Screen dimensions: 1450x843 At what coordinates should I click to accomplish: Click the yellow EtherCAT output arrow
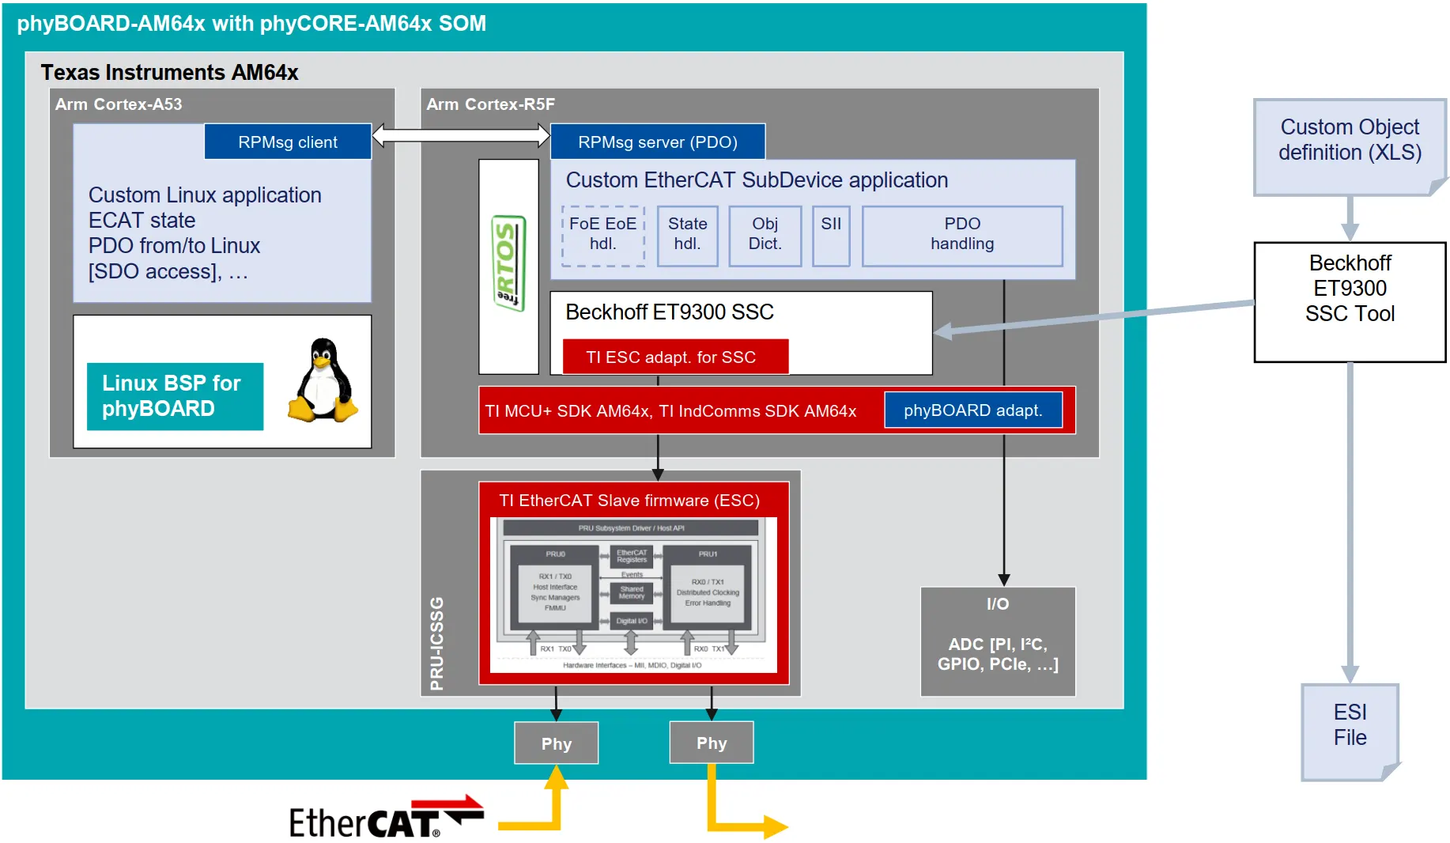(x=743, y=822)
